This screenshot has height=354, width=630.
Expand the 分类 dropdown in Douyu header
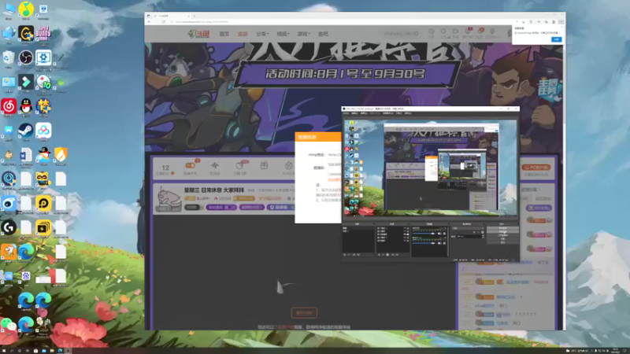[x=262, y=34]
